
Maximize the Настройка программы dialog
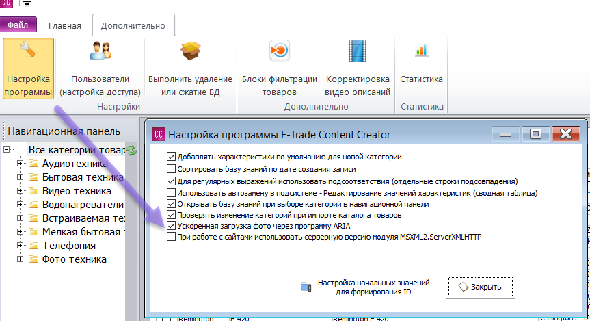pyautogui.click(x=535, y=133)
